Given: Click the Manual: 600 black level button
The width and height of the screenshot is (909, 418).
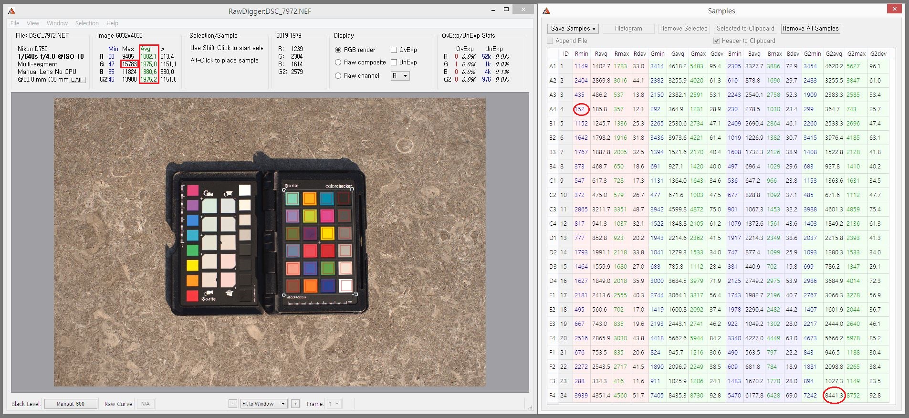Looking at the screenshot, I should [x=71, y=404].
